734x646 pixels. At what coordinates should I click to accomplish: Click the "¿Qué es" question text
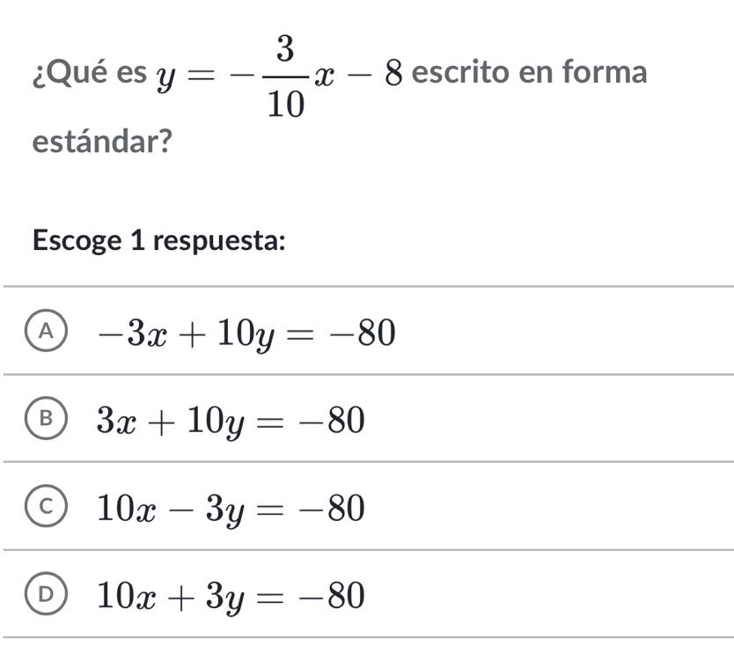point(88,74)
